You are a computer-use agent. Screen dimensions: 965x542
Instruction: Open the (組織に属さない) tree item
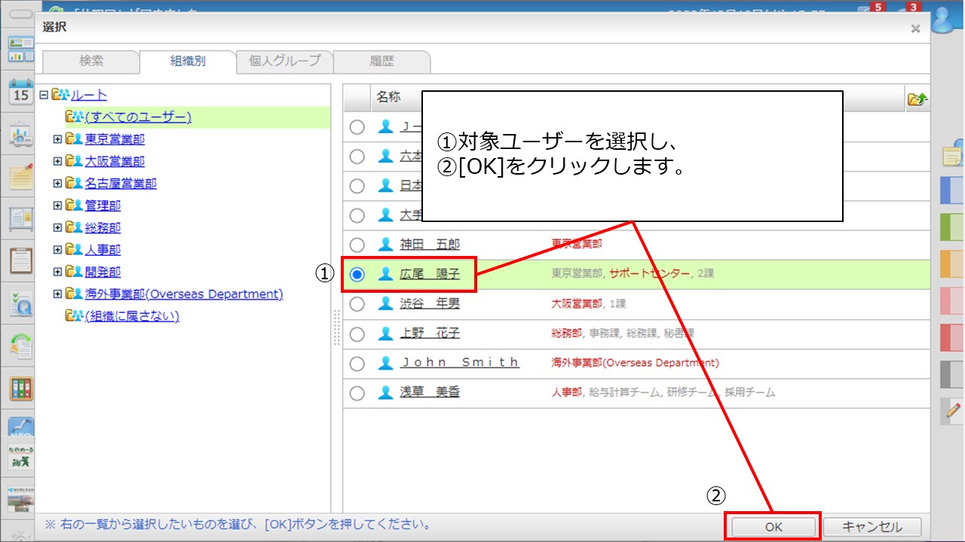(x=132, y=316)
